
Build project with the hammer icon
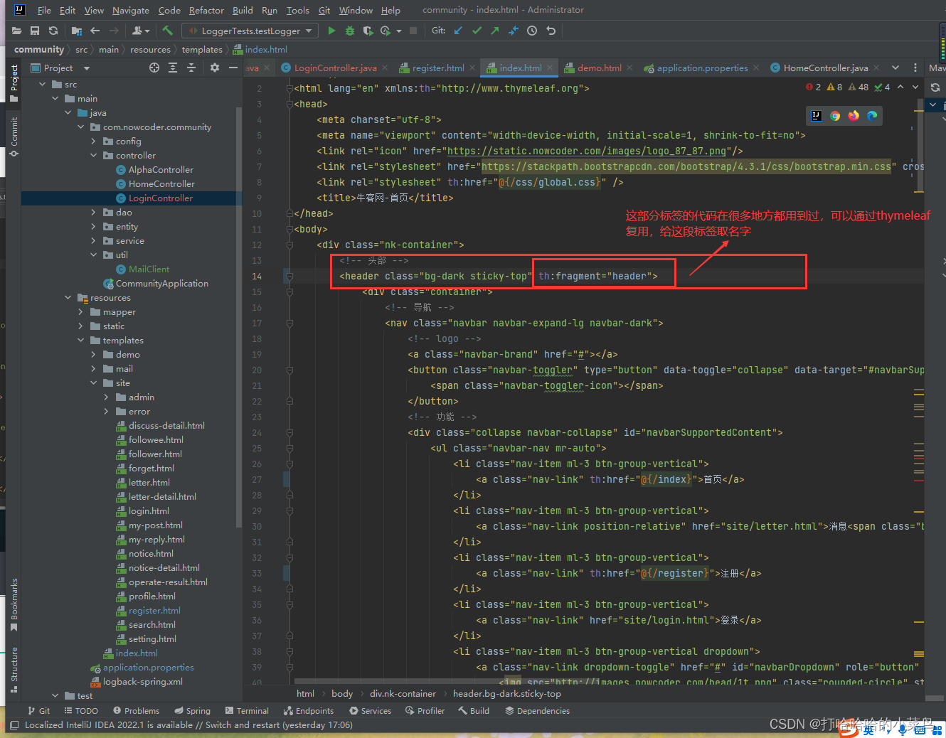tap(168, 31)
